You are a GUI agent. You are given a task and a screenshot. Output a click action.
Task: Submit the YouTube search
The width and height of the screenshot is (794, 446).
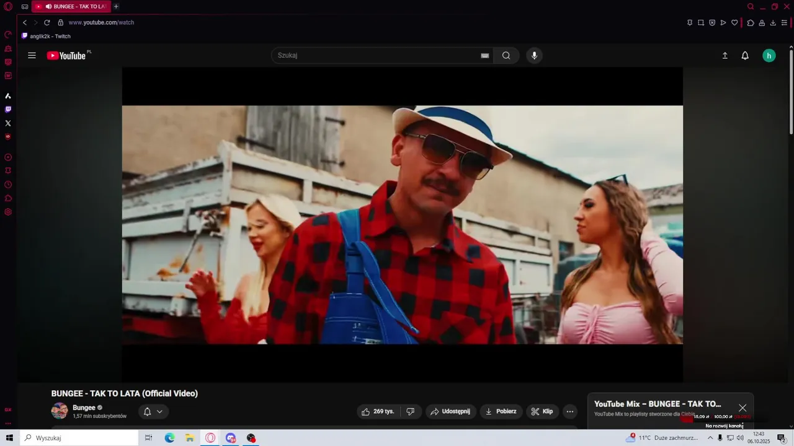[506, 56]
